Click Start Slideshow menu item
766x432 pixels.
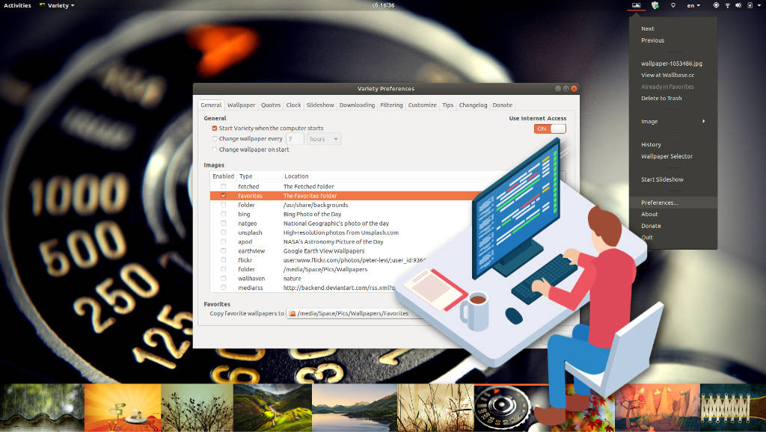[662, 179]
